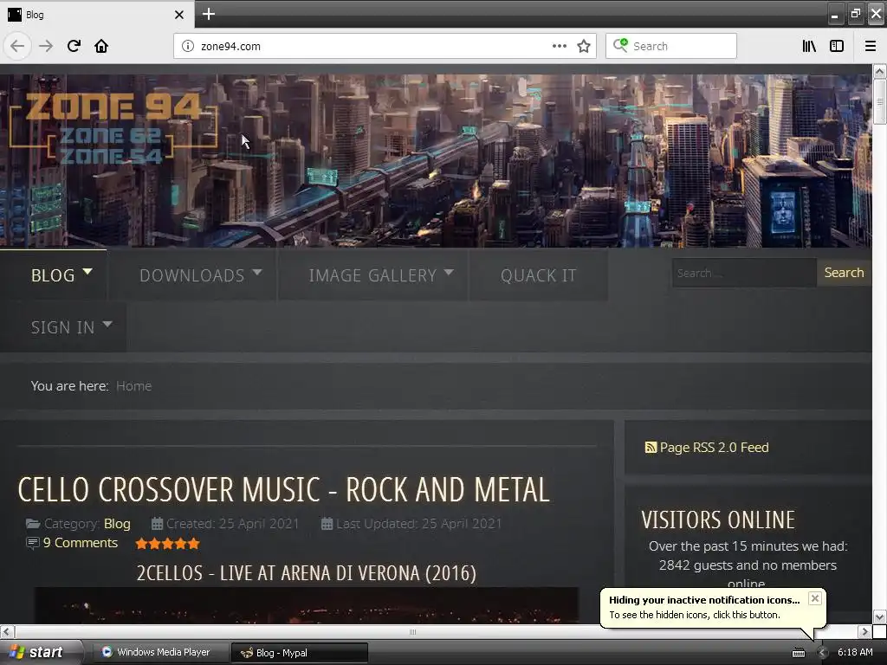887x665 pixels.
Task: Show hidden tray icons arrow
Action: coord(822,652)
